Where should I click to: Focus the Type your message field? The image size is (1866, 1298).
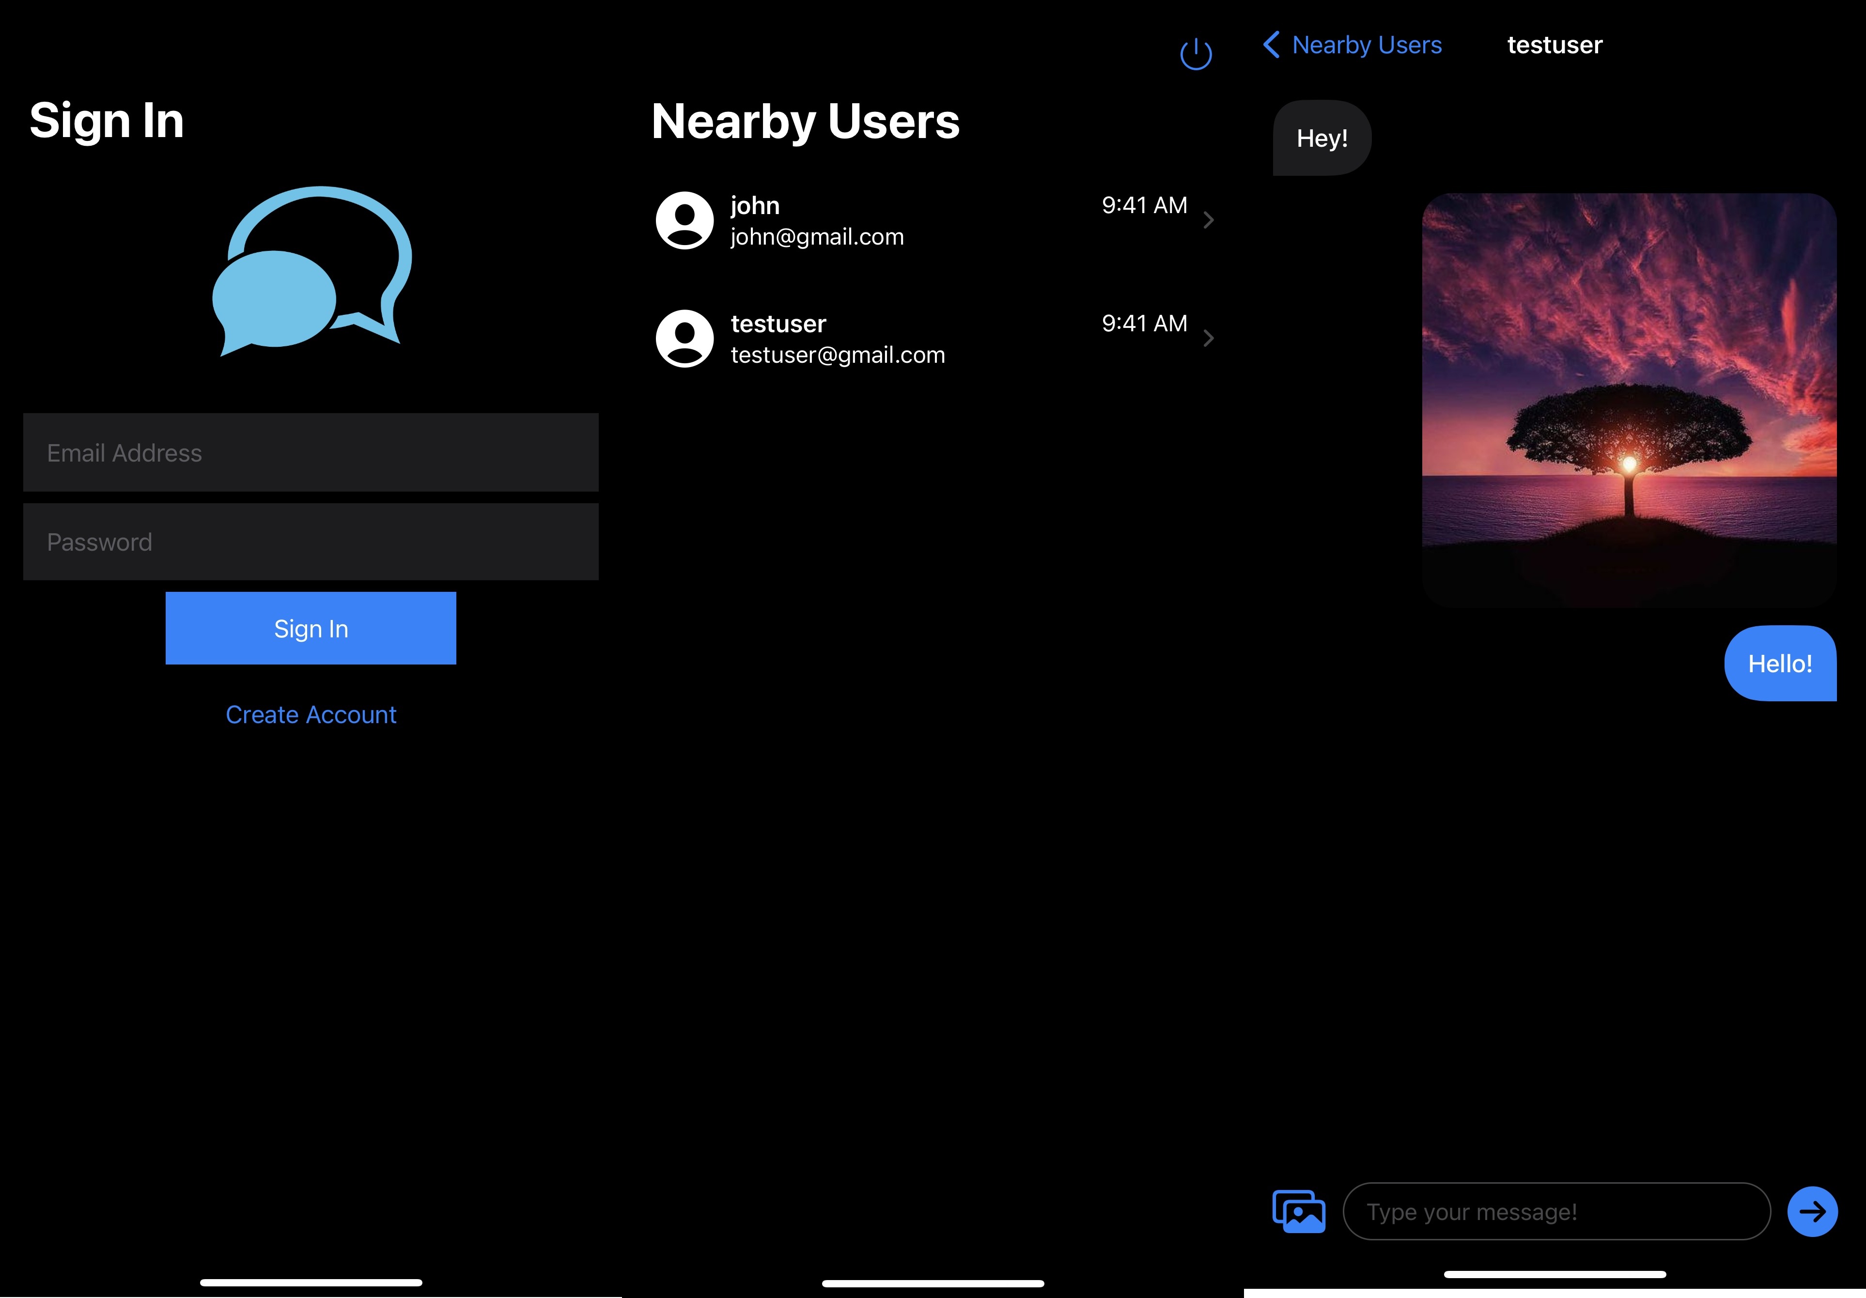coord(1556,1211)
